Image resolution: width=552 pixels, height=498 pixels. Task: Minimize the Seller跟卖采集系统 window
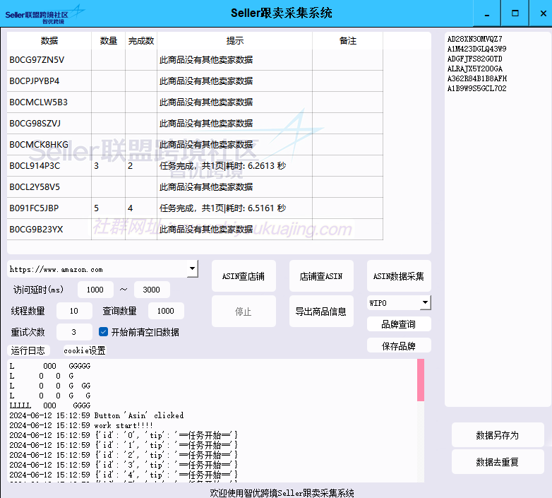[x=487, y=13]
